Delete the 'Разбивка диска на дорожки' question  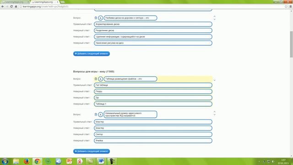click(x=96, y=18)
